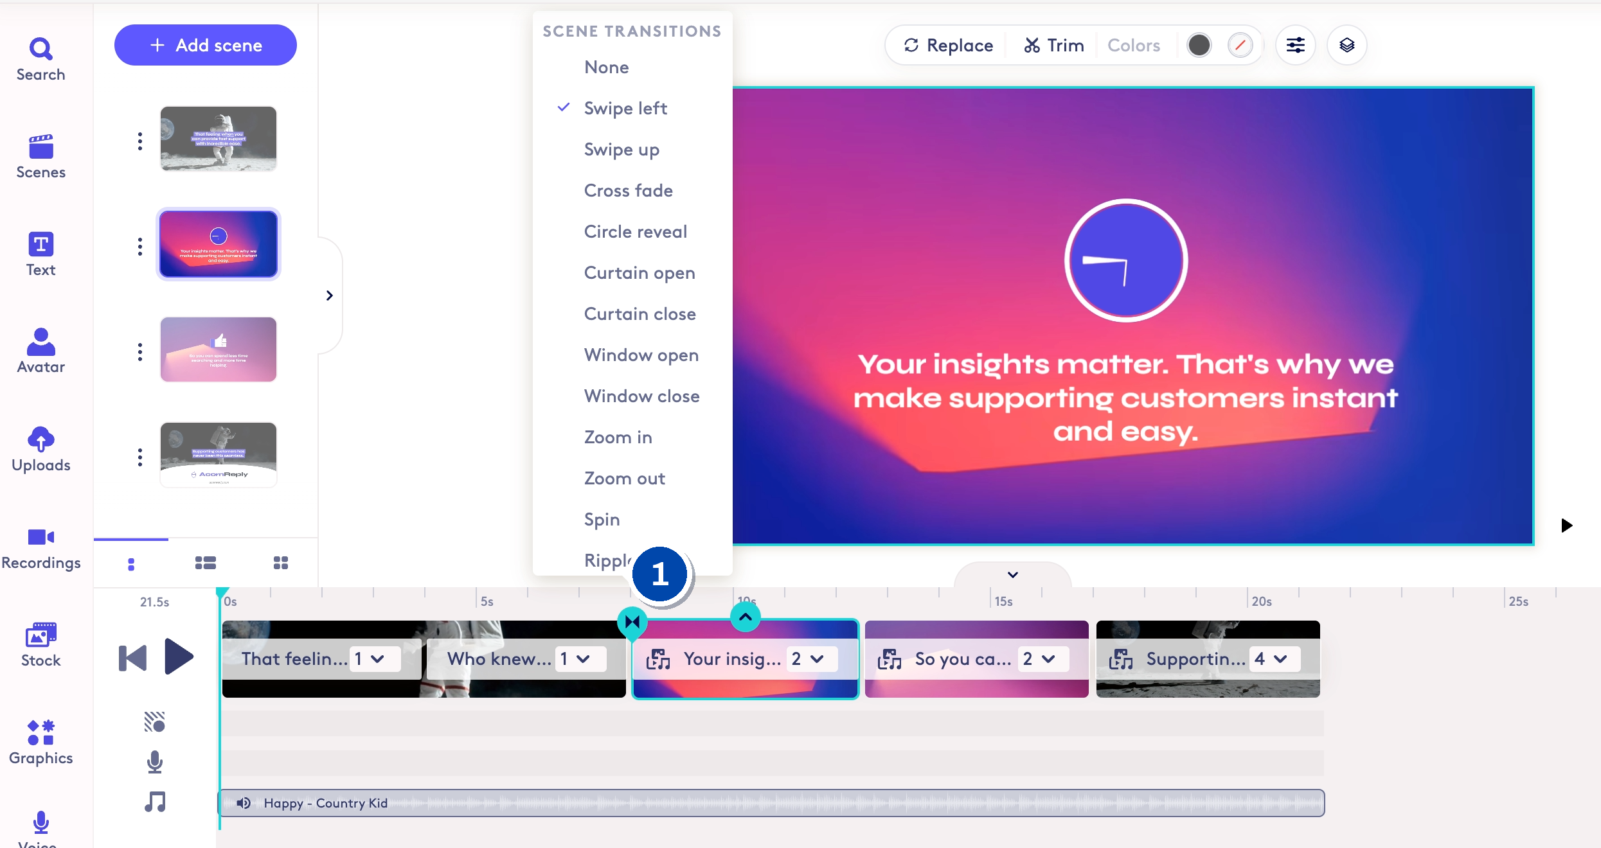This screenshot has width=1601, height=848.
Task: Play the video timeline
Action: (x=179, y=657)
